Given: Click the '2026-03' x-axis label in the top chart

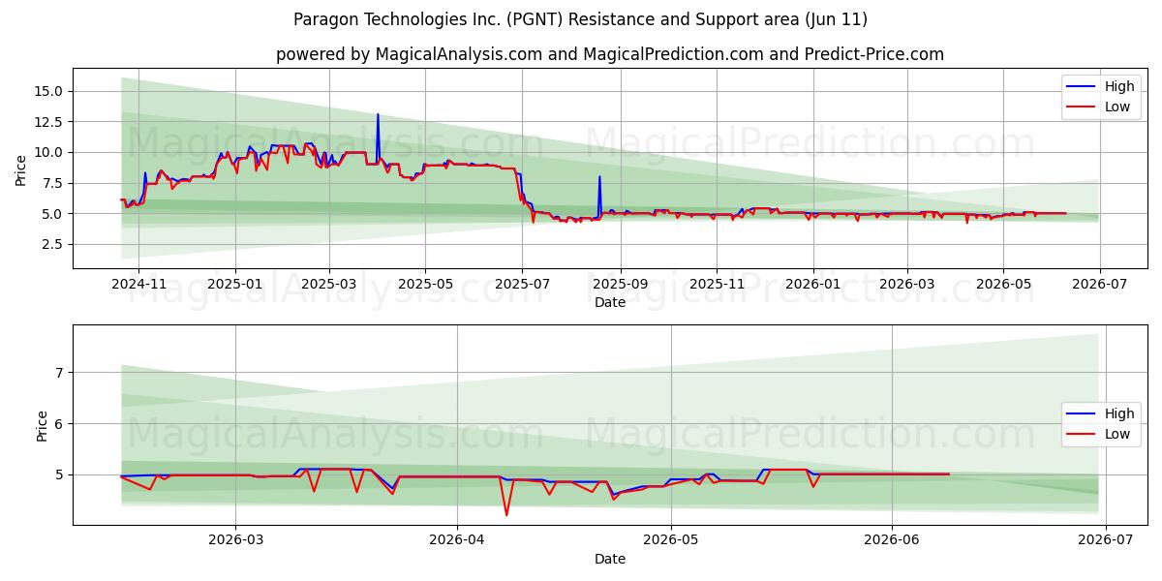Looking at the screenshot, I should click(906, 284).
